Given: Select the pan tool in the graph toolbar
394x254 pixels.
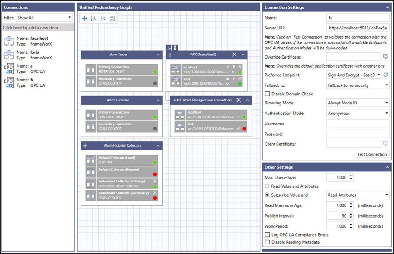Looking at the screenshot, I should click(84, 18).
